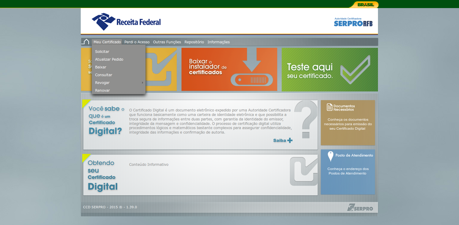The width and height of the screenshot is (459, 225).
Task: Open the Repositório menu
Action: point(194,42)
